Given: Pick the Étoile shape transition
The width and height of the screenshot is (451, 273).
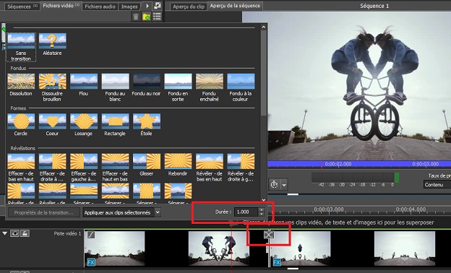Looking at the screenshot, I should coord(147,124).
